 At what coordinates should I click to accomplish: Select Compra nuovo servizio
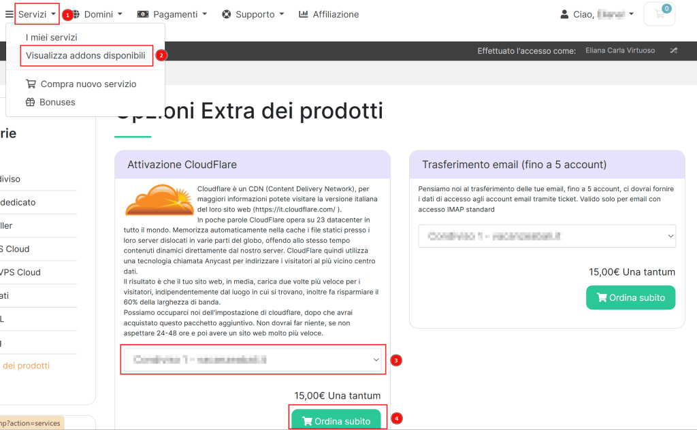pos(88,84)
